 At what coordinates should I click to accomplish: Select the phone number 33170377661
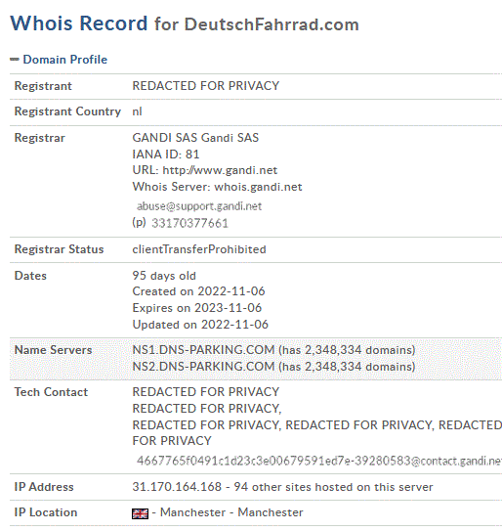pos(189,223)
